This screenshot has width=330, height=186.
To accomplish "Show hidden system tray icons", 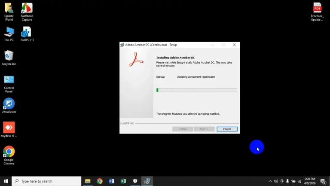I will (270, 181).
